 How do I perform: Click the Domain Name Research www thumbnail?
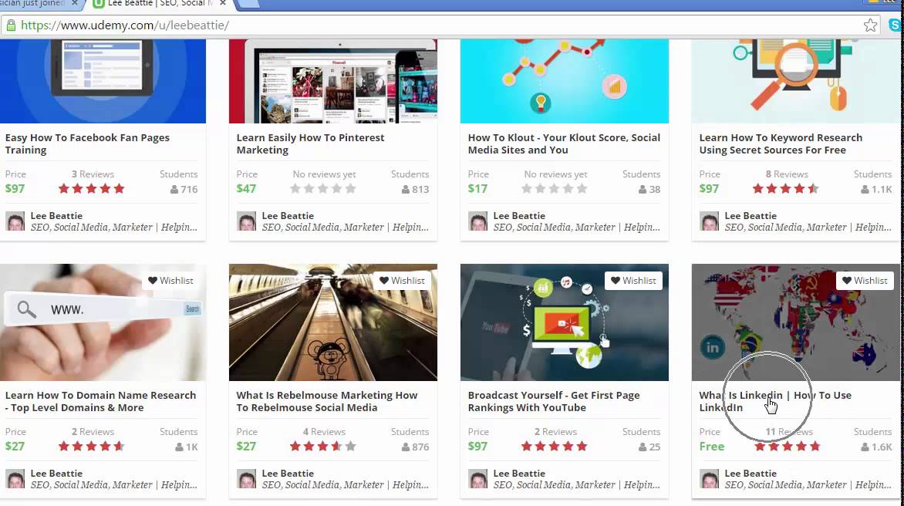[103, 322]
